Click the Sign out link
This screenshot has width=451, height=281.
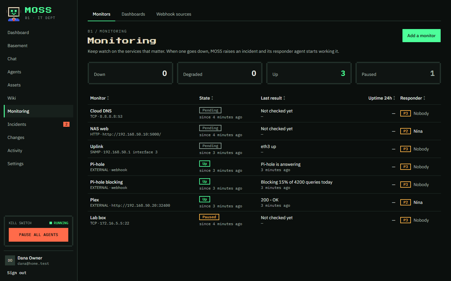click(17, 273)
